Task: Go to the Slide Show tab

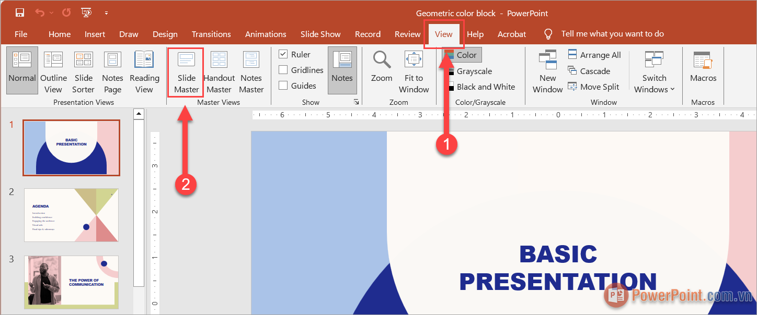Action: tap(320, 34)
